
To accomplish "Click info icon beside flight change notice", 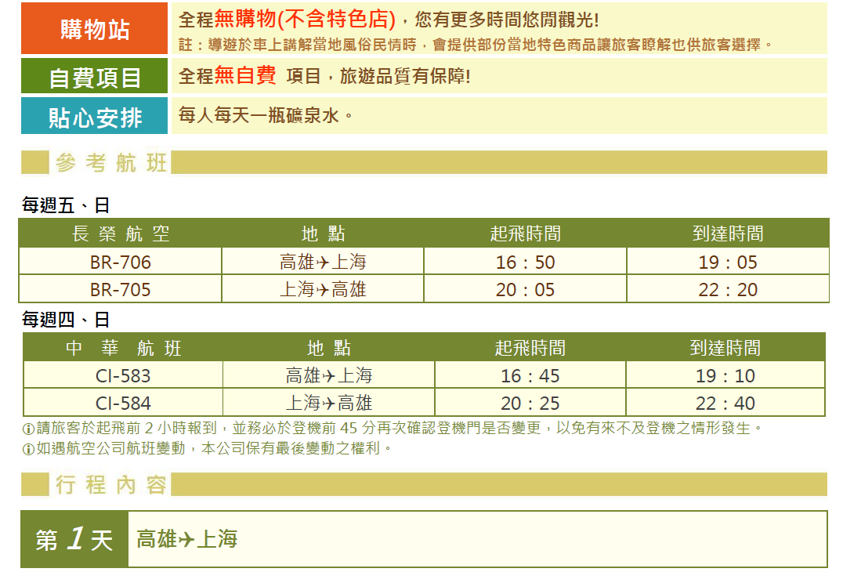I will (x=28, y=450).
